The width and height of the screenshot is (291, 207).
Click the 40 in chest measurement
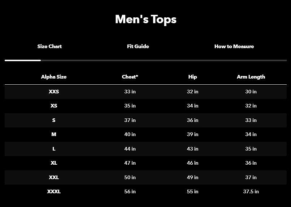point(130,134)
